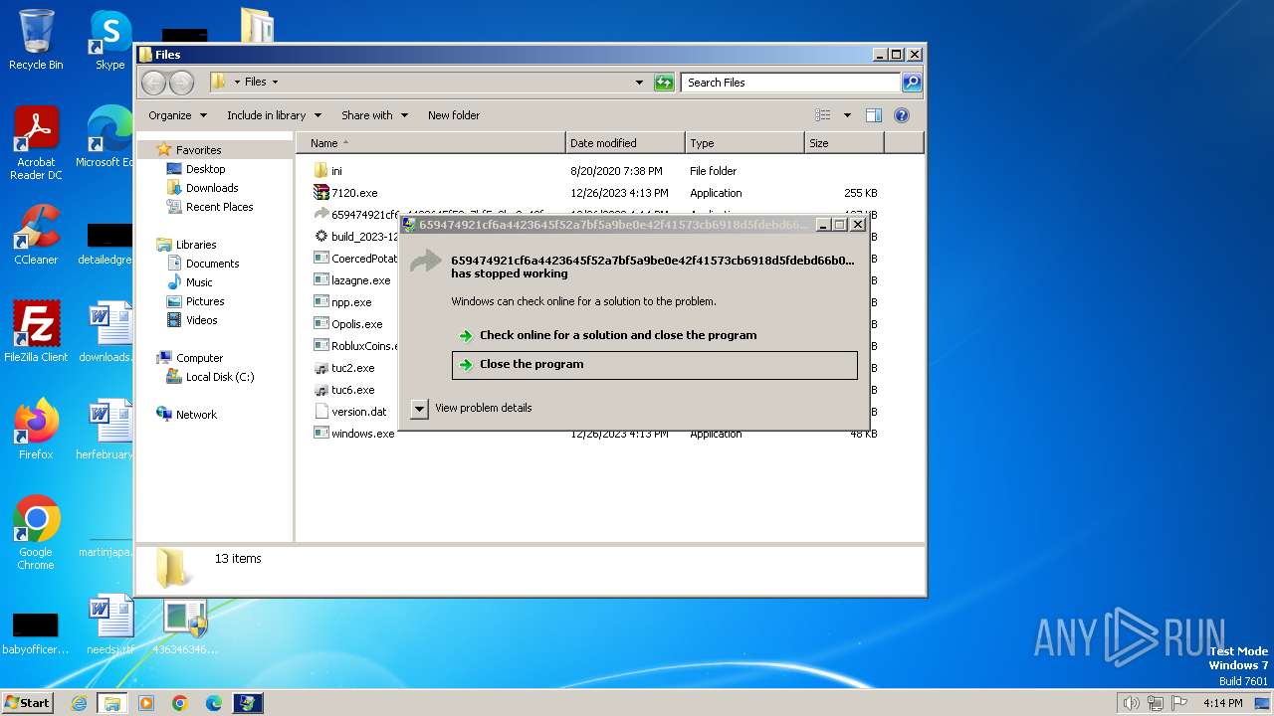Select the ini folder icon
The height and width of the screenshot is (716, 1274).
[320, 171]
